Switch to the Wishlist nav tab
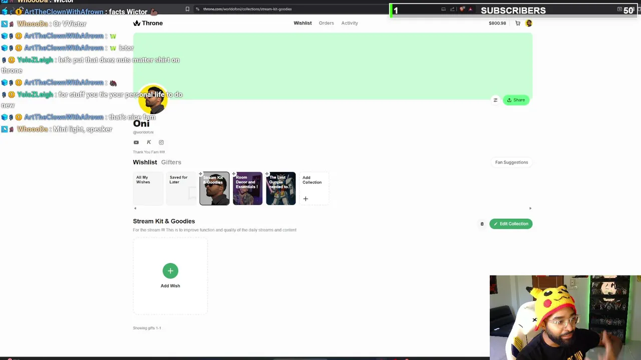Image resolution: width=641 pixels, height=360 pixels. click(x=302, y=23)
